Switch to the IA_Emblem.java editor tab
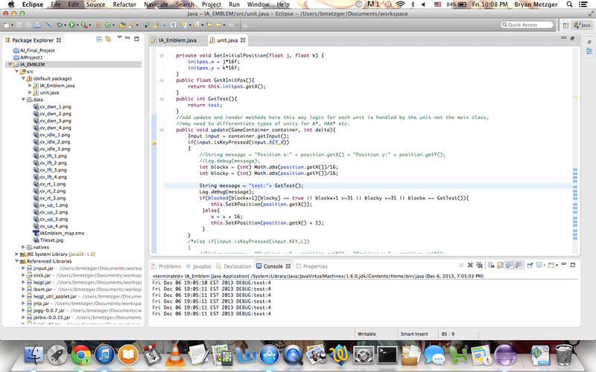596x372 pixels. [x=174, y=40]
